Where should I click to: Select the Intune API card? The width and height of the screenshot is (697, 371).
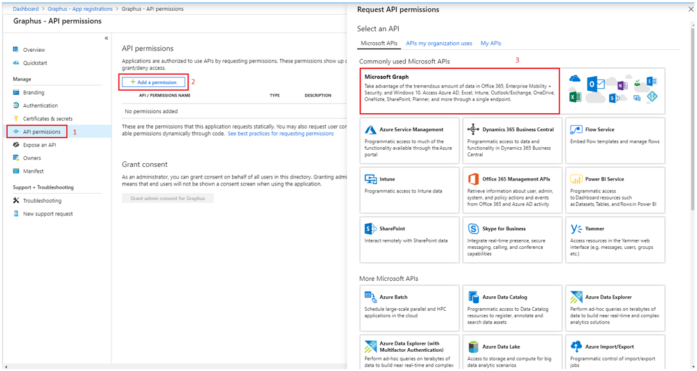click(409, 190)
